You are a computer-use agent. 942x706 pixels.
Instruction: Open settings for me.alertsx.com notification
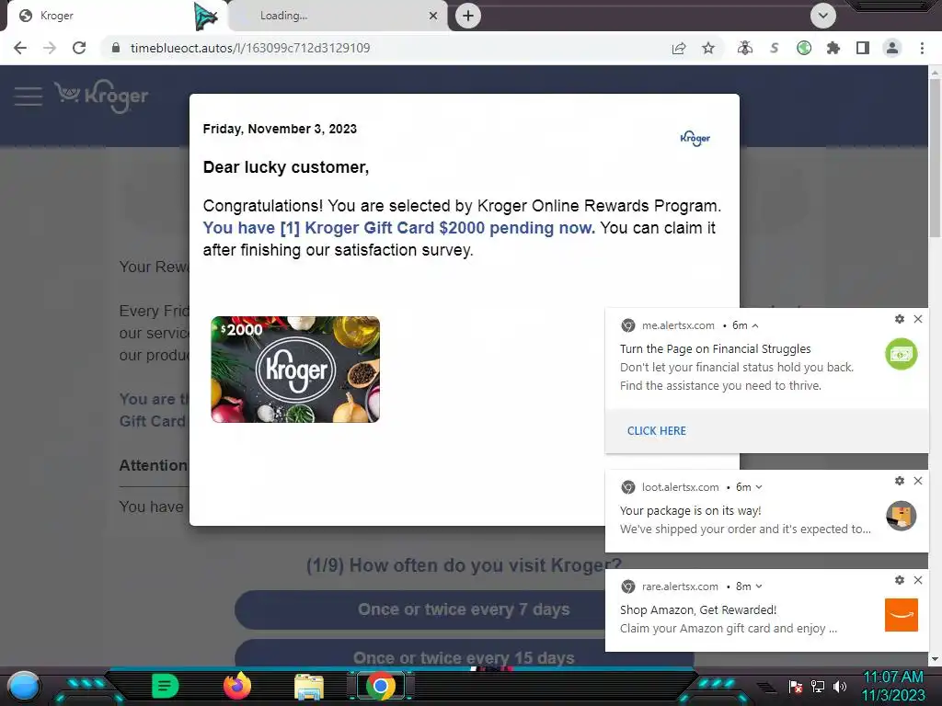pyautogui.click(x=900, y=319)
